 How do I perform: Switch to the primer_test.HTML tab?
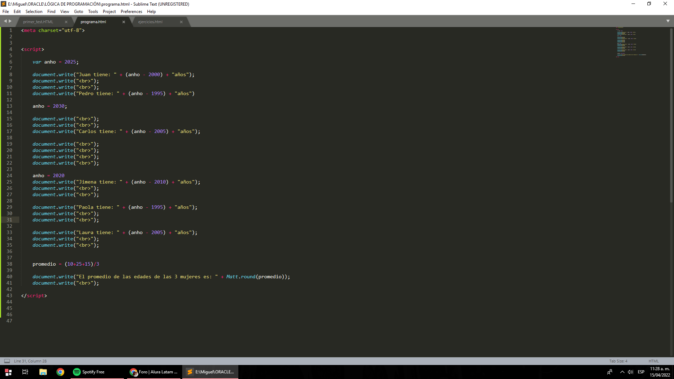38,22
